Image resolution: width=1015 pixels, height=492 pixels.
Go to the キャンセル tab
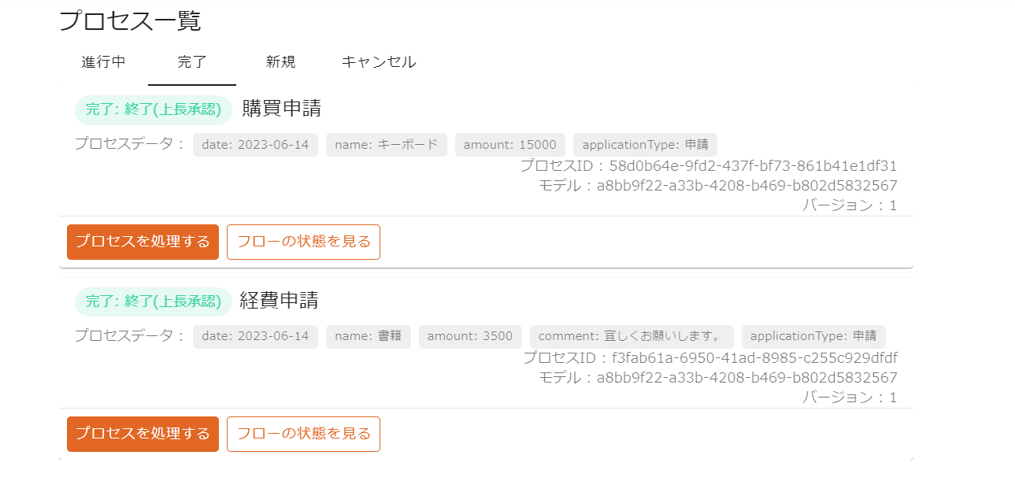[379, 62]
